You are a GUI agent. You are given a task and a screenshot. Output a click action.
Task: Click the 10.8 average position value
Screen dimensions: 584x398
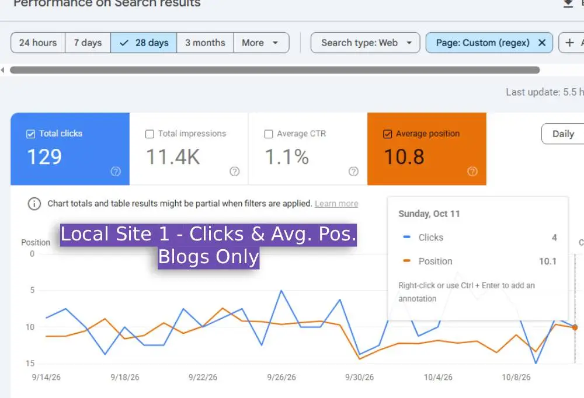tap(404, 157)
